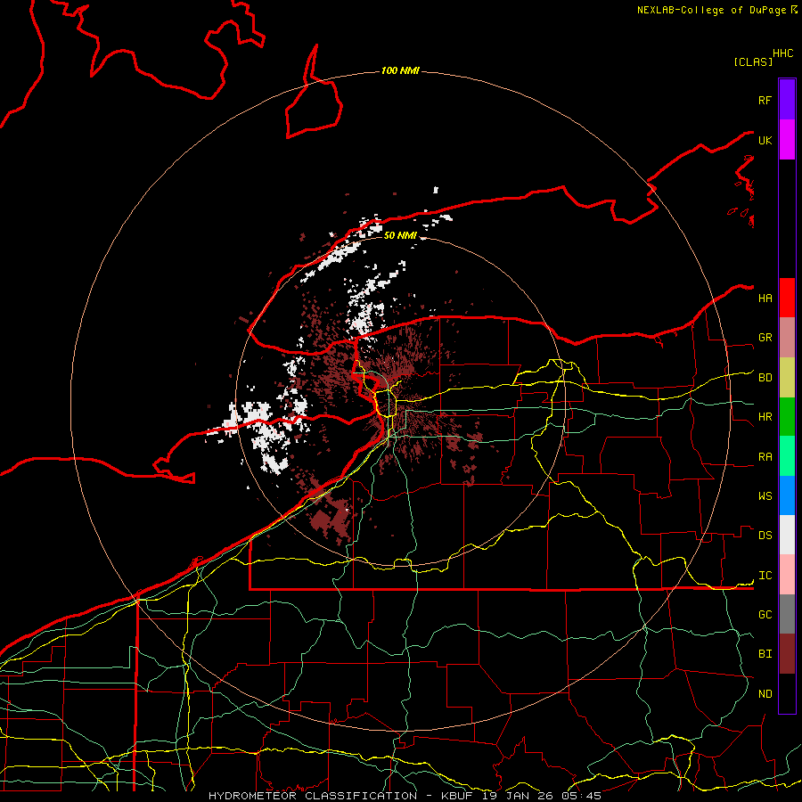Click the WS blue legend swatch
This screenshot has height=802, width=802.
[787, 495]
